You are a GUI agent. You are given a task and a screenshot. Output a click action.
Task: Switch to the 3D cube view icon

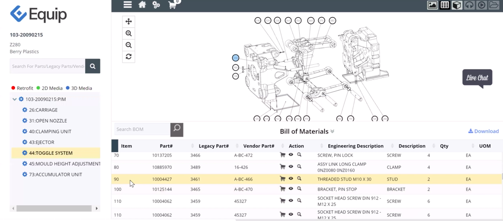tap(457, 5)
